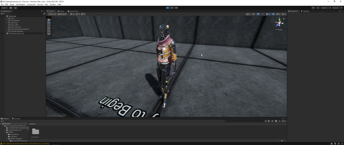Screen dimensions: 344x145
Task: Open the Window menu
Action: tap(53, 4)
